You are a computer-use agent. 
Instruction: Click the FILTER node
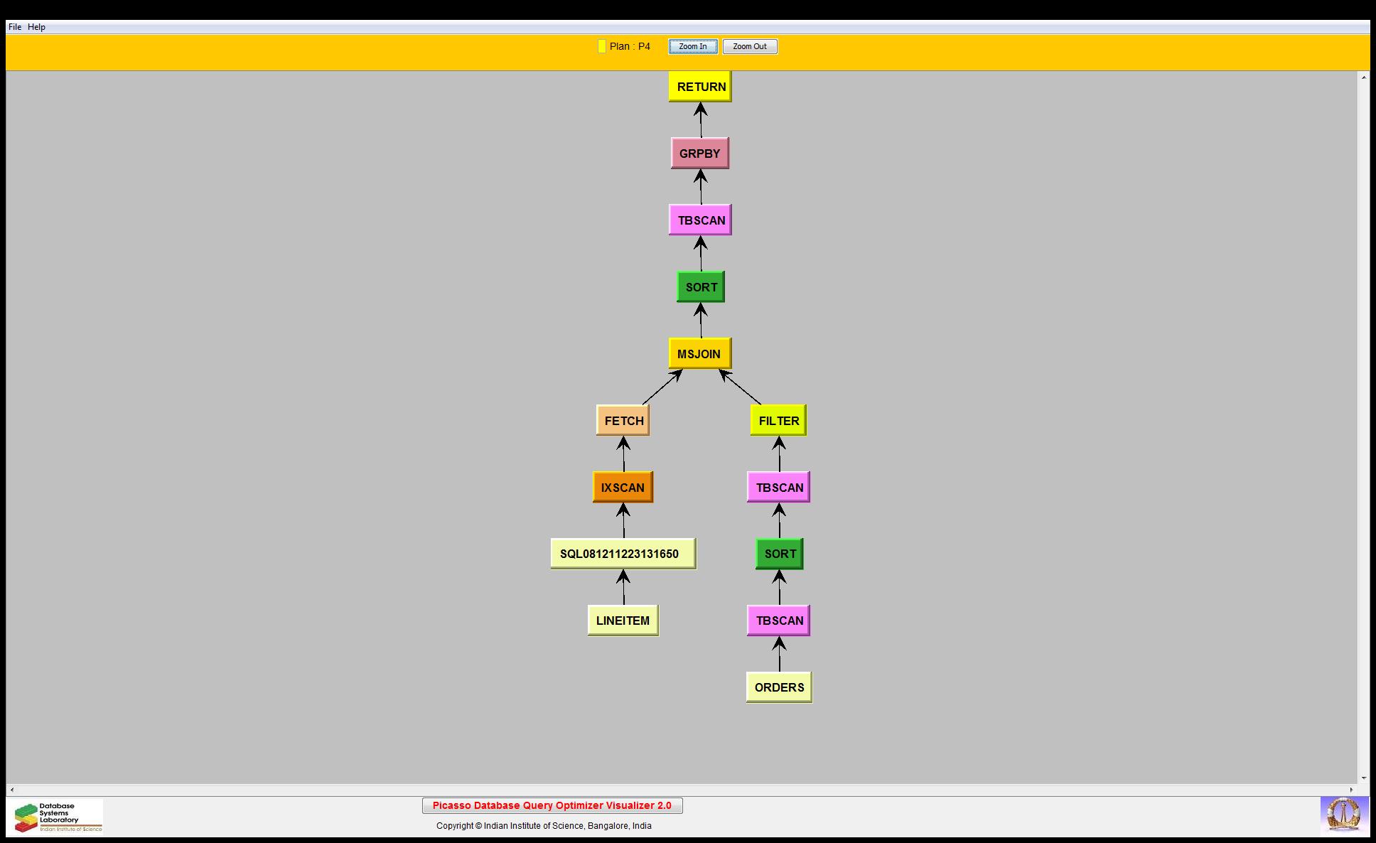778,421
